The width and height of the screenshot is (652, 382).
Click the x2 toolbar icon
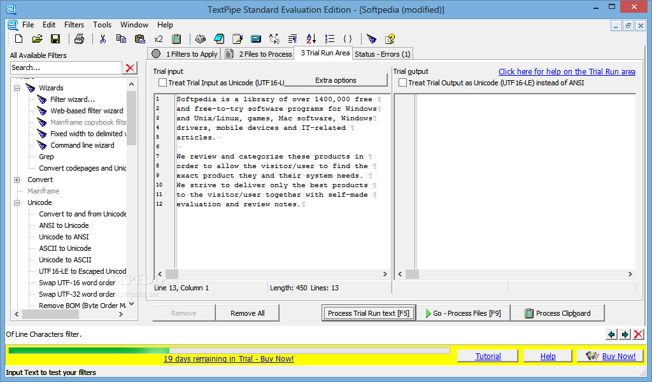pyautogui.click(x=159, y=39)
